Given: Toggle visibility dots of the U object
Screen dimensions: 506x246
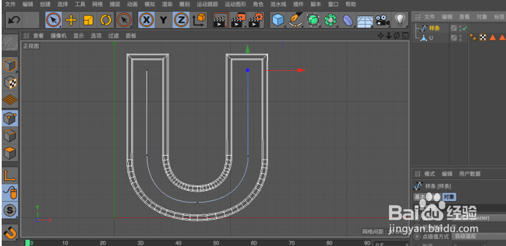Looking at the screenshot, I should pyautogui.click(x=461, y=38).
